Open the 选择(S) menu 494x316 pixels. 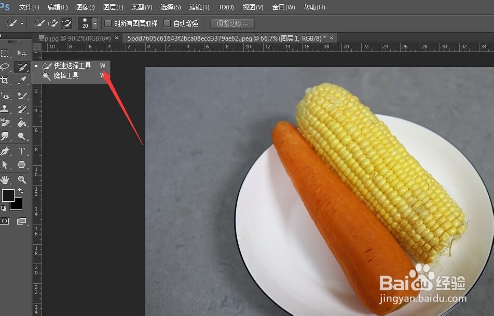click(170, 7)
